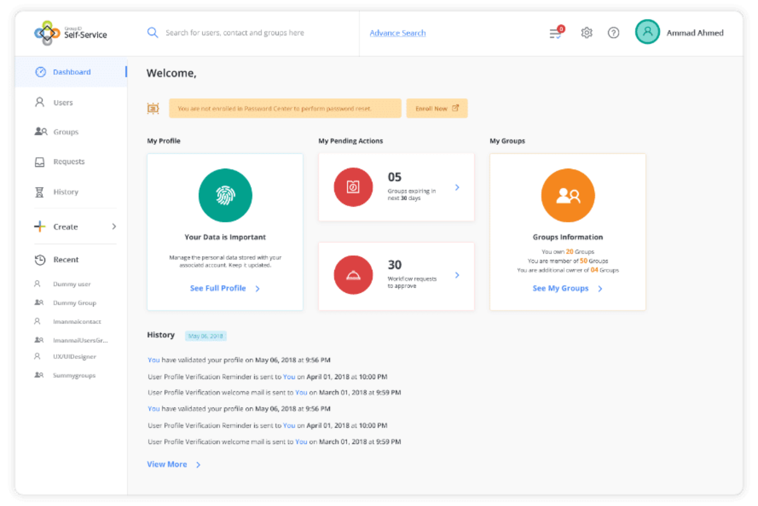758x506 pixels.
Task: Click the green fingerprint icon in My Profile
Action: point(225,195)
